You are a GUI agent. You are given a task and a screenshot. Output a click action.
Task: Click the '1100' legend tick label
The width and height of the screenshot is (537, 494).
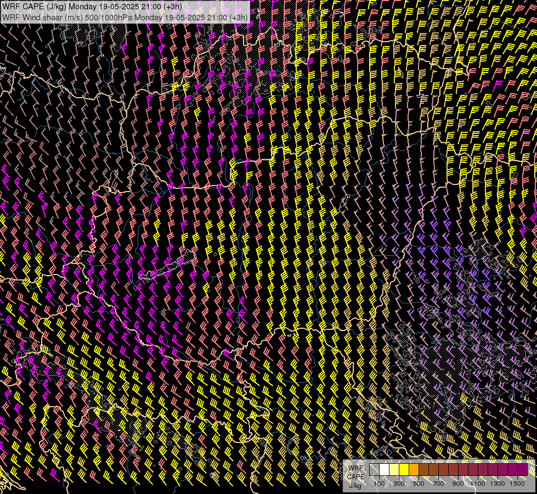click(x=478, y=484)
